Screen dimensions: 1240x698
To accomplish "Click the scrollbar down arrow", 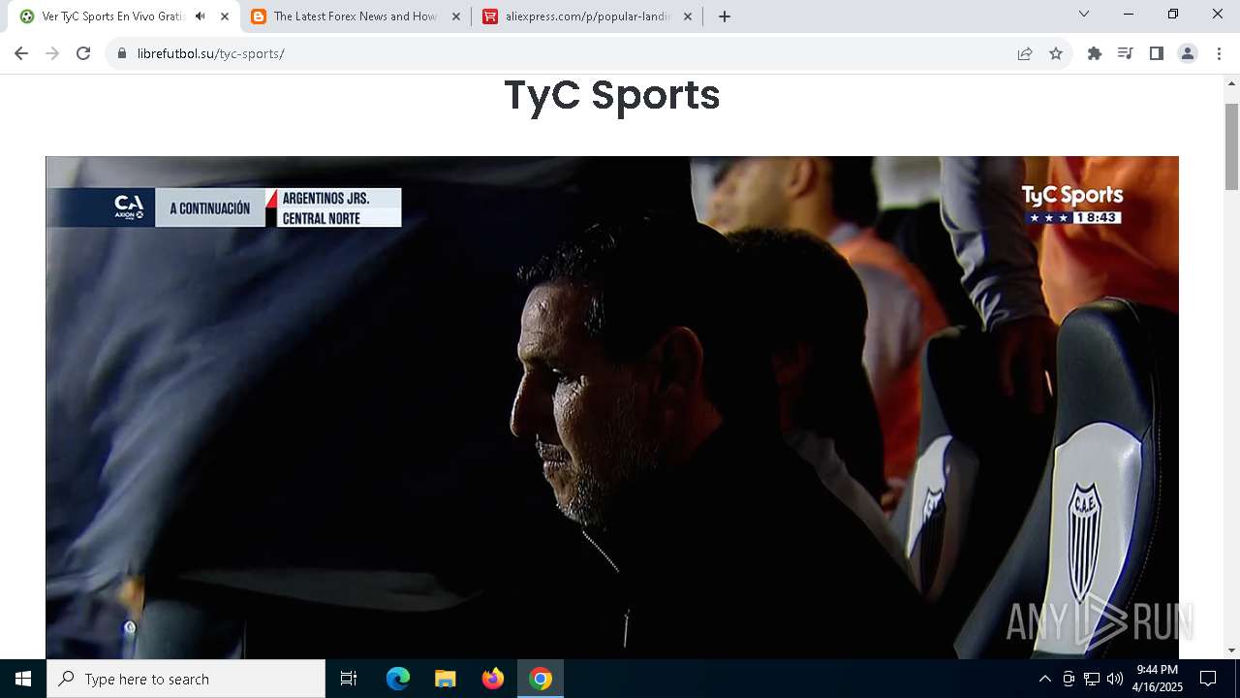I will coord(1231,650).
